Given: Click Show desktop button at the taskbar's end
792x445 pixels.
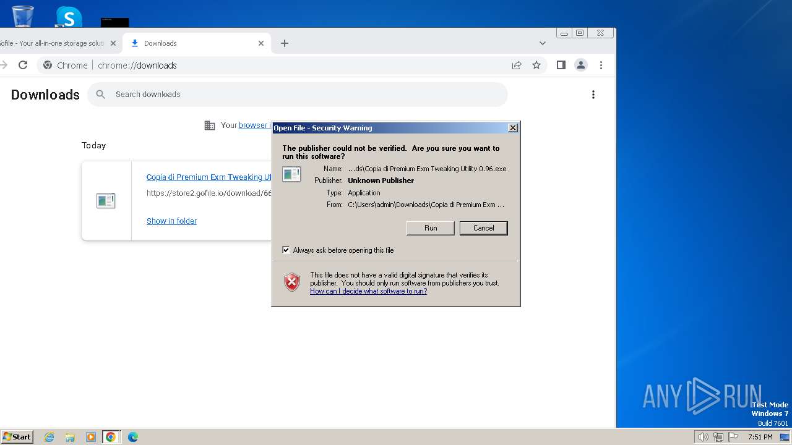Looking at the screenshot, I should tap(785, 437).
